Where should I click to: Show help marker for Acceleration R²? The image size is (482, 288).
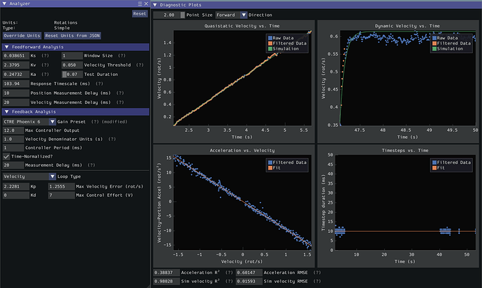229,273
